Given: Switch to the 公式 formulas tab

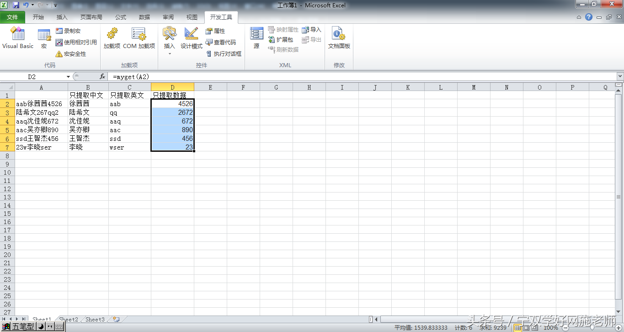Looking at the screenshot, I should 121,17.
